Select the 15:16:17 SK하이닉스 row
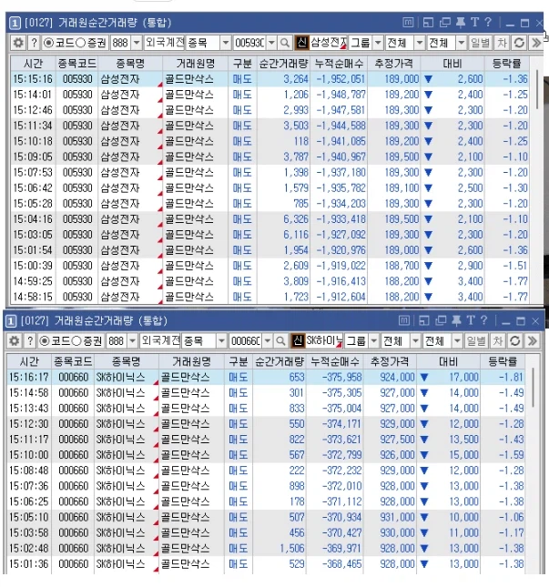Viewport: 549px width, 587px height. [x=266, y=377]
